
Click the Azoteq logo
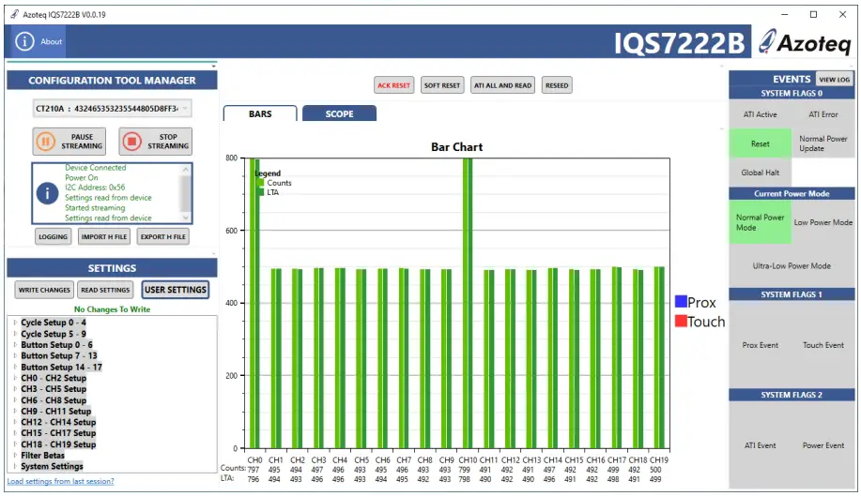(805, 42)
